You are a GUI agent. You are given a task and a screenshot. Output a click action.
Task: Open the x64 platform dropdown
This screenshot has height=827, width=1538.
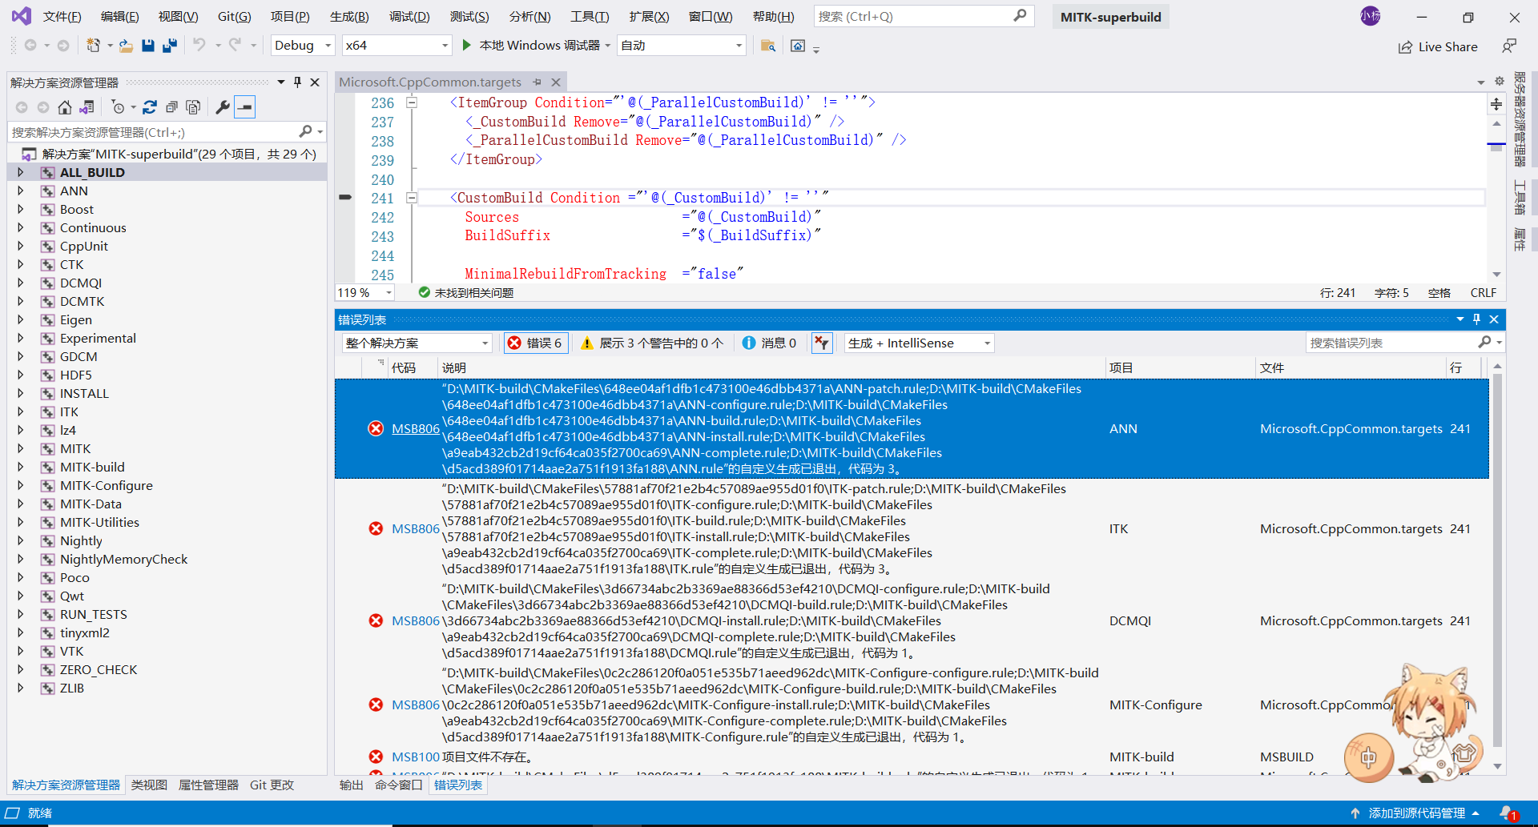click(397, 46)
